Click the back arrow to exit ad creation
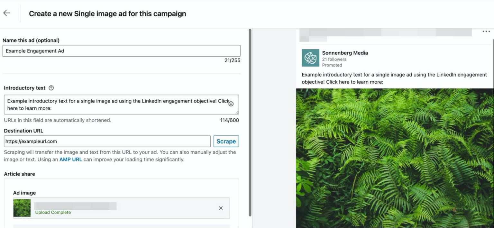 [x=7, y=13]
